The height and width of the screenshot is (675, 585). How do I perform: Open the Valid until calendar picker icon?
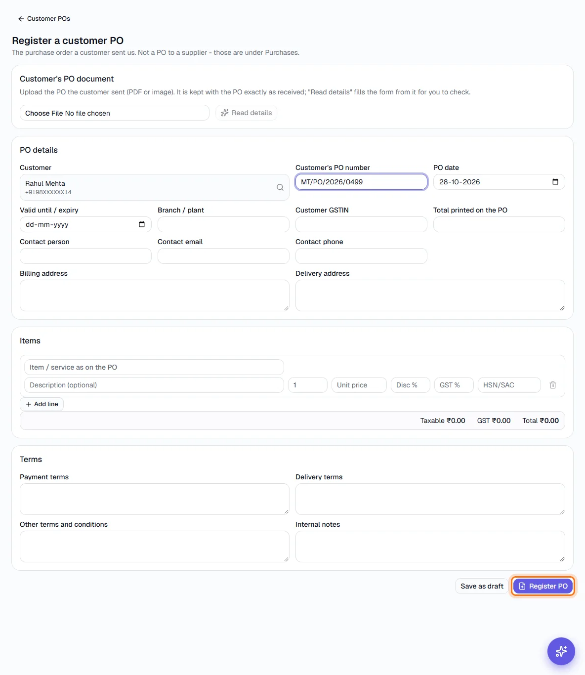pos(142,224)
